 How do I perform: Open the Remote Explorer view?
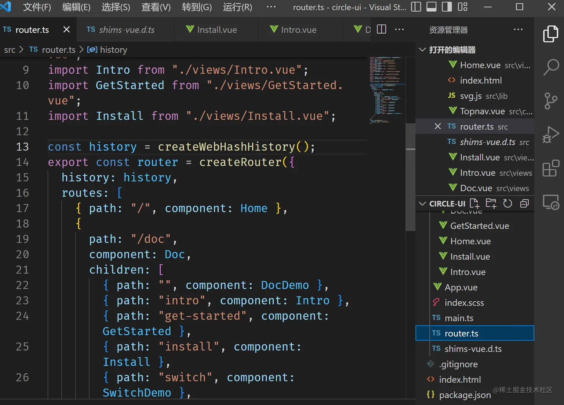click(x=551, y=202)
